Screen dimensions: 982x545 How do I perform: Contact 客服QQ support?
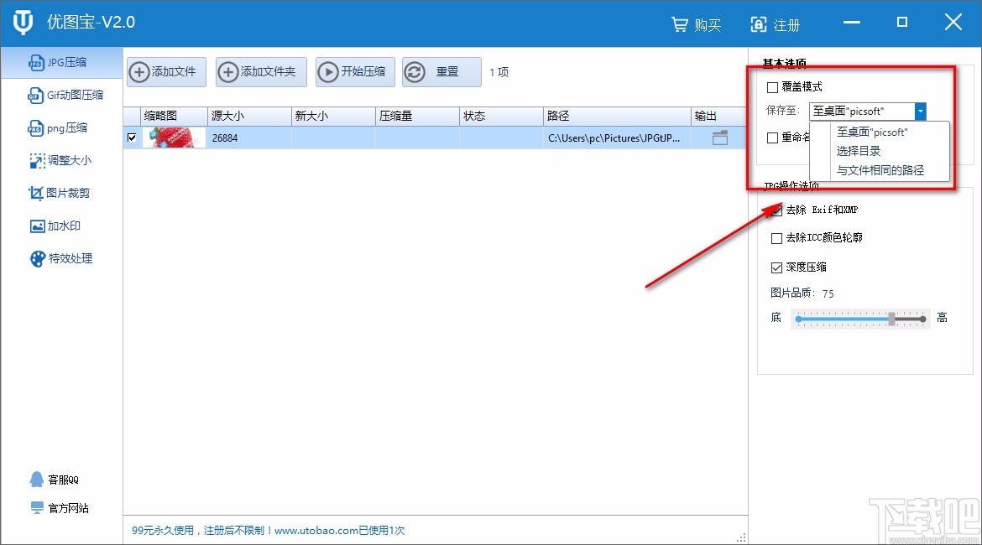(x=55, y=480)
